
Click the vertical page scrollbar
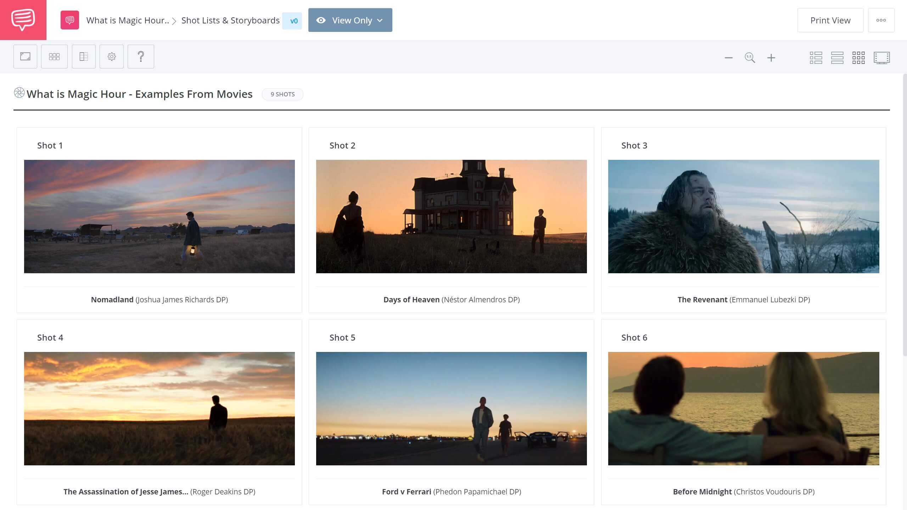pyautogui.click(x=904, y=214)
